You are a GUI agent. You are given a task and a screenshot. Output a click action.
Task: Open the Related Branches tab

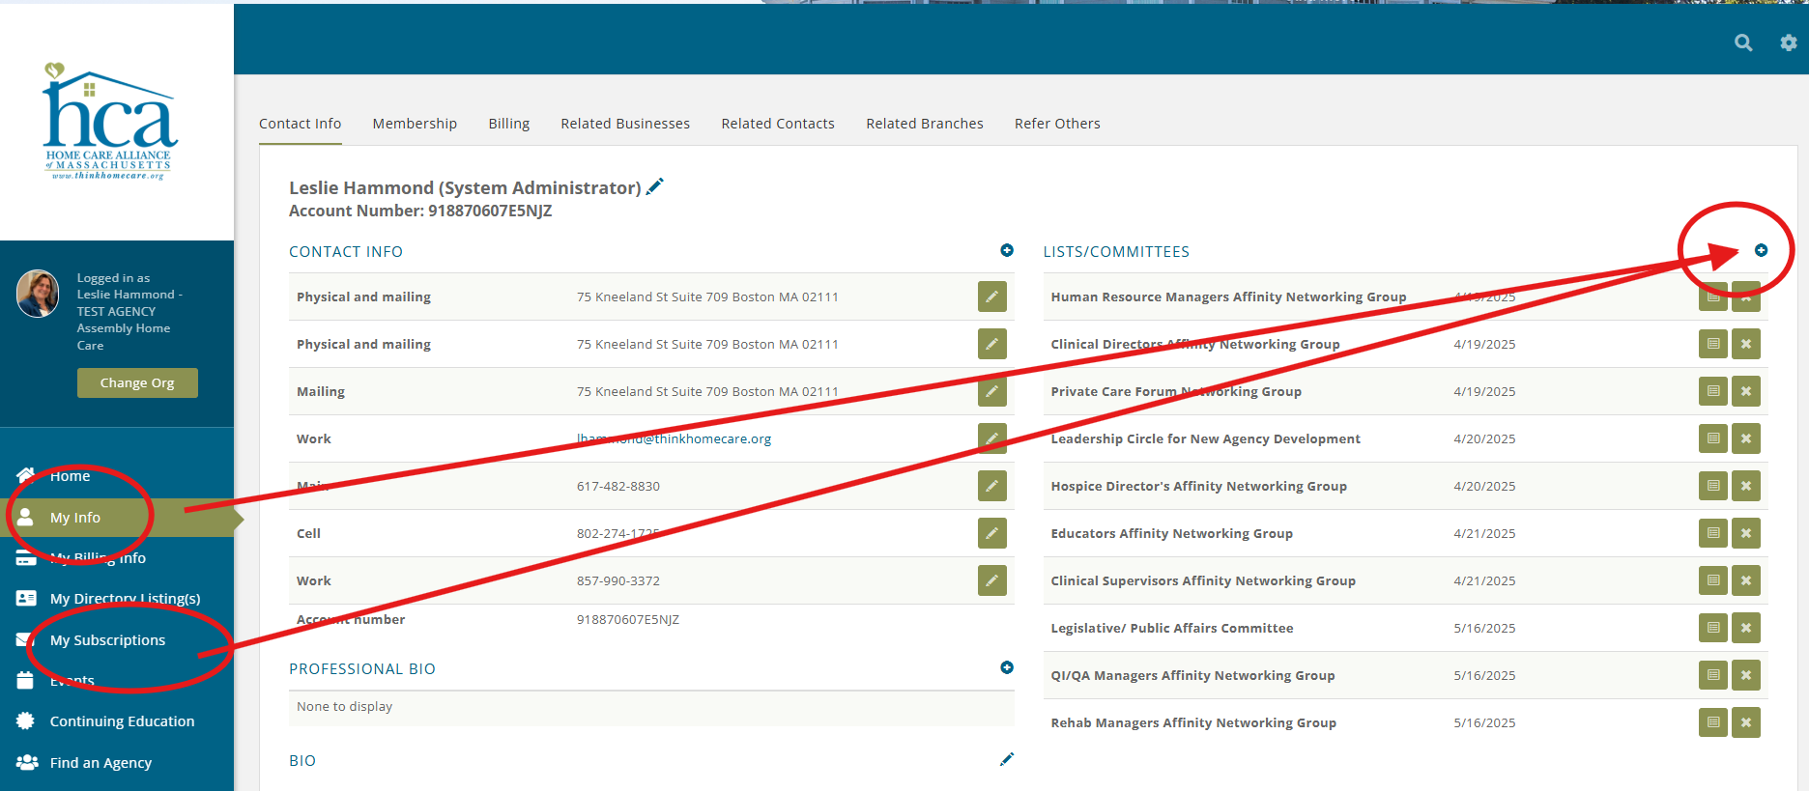[x=925, y=124]
